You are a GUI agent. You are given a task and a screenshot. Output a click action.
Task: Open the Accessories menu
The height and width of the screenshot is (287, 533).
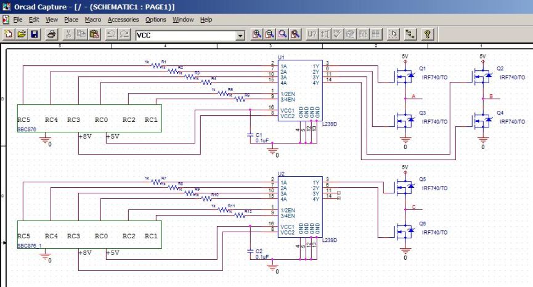click(123, 20)
